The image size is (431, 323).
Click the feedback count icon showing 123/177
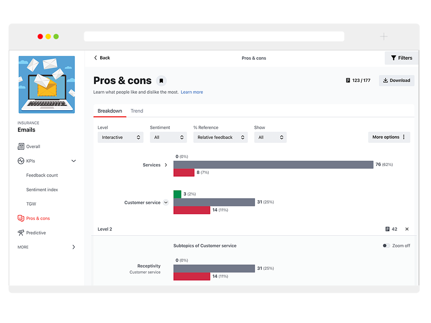click(349, 80)
